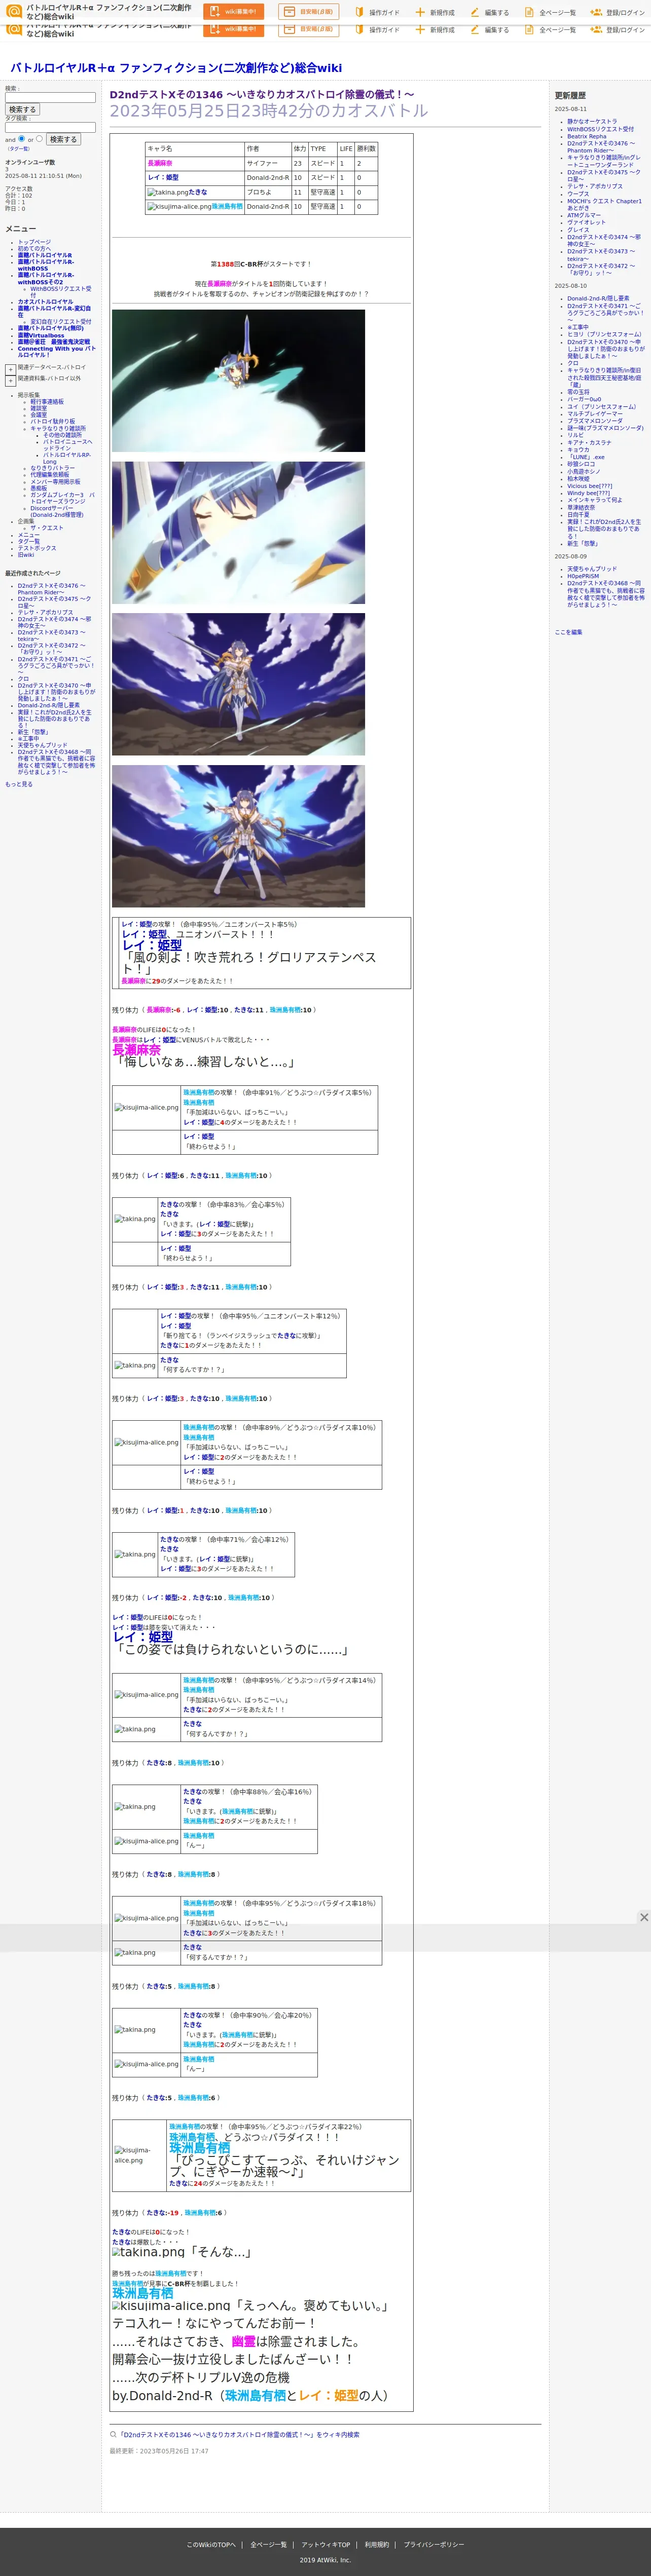This screenshot has height=2576, width=651.
Task: Click レイ：姫型 in the character table
Action: (163, 177)
